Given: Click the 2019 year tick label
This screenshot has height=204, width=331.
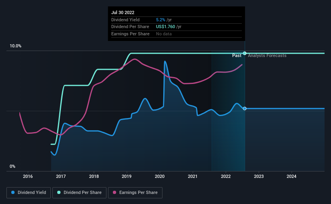Looking at the screenshot, I should click(x=127, y=176).
